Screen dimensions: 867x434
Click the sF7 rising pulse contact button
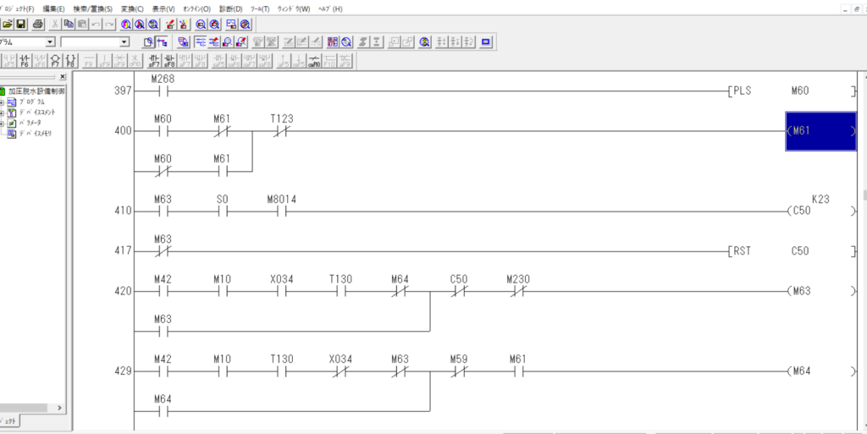(154, 60)
